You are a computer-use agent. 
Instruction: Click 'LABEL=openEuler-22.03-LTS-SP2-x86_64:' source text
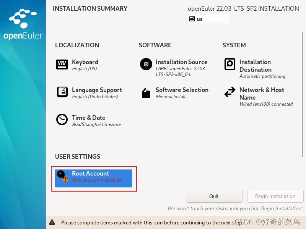pos(181,71)
